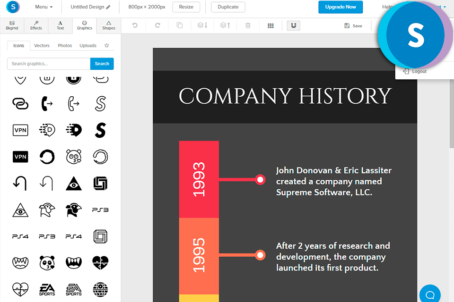Toggle the magnet snap button
This screenshot has width=454, height=302.
point(293,25)
